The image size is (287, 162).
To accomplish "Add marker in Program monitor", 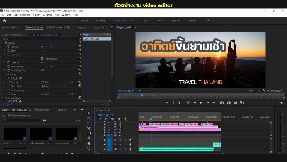I will (167, 103).
